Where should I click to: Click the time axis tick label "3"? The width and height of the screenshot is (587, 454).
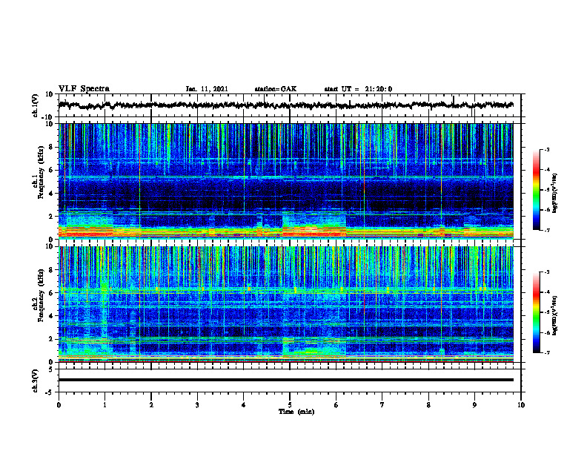point(197,405)
